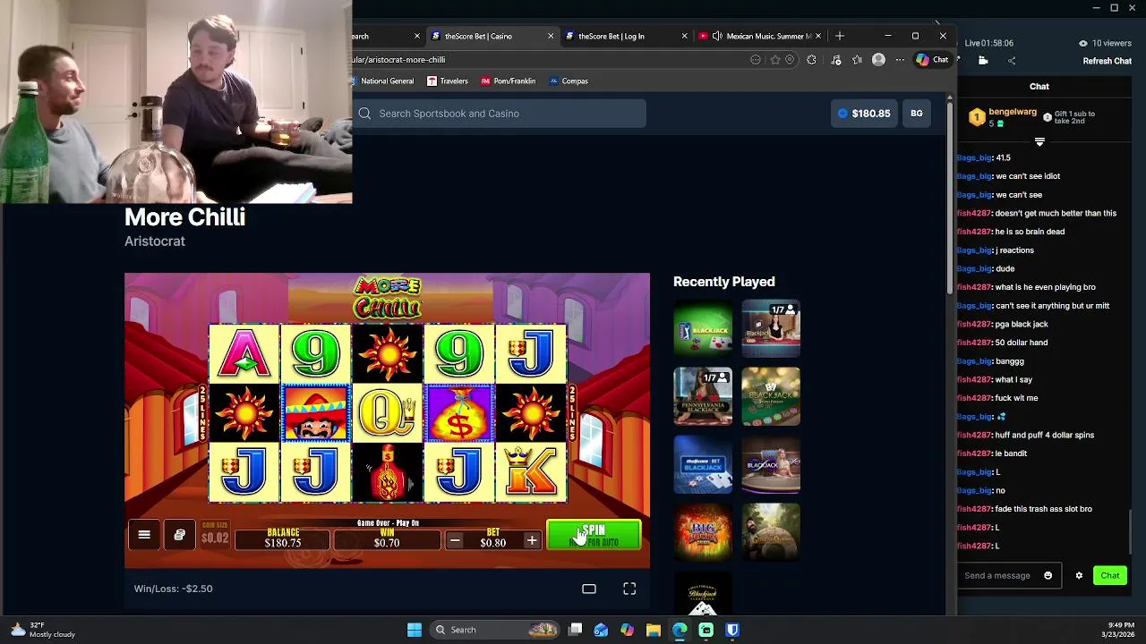Open a new browser tab

[840, 36]
